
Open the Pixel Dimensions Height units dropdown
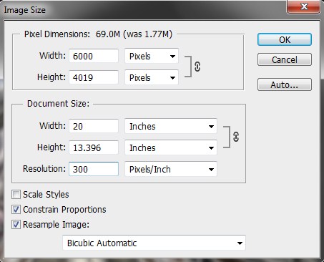pos(152,77)
